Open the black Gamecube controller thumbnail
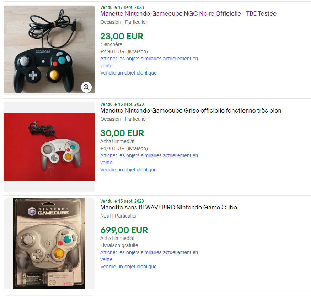The height and width of the screenshot is (296, 311). tap(49, 50)
